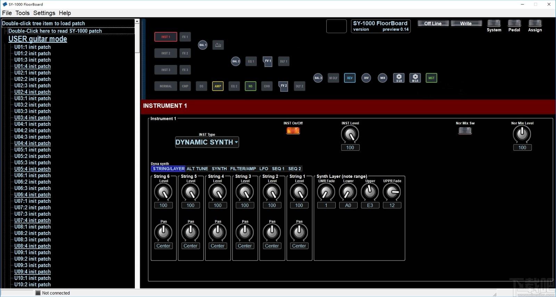Open the File menu

pos(7,13)
